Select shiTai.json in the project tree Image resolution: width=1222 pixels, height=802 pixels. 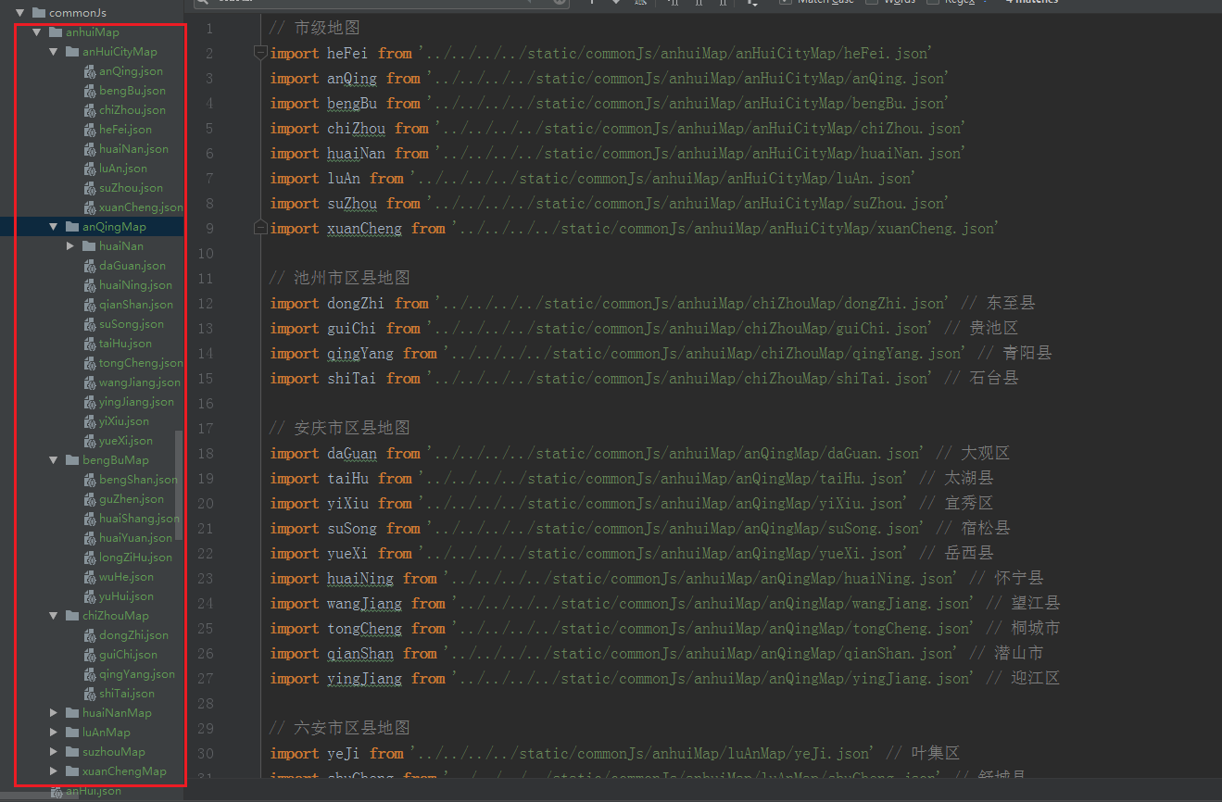[x=127, y=694]
